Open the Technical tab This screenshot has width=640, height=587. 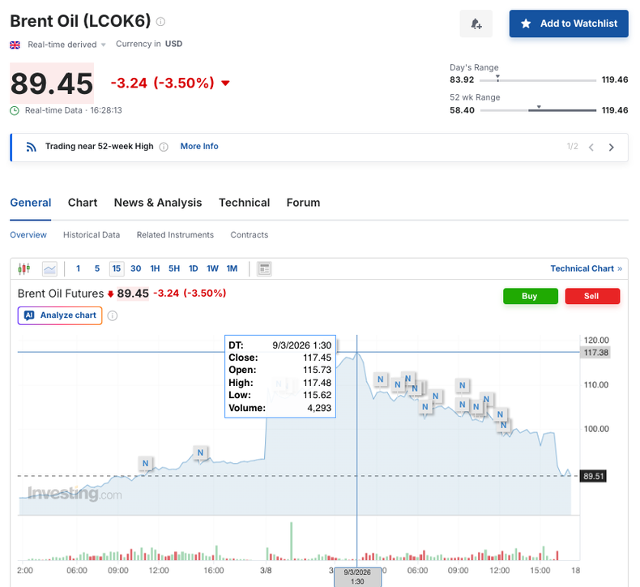point(244,203)
